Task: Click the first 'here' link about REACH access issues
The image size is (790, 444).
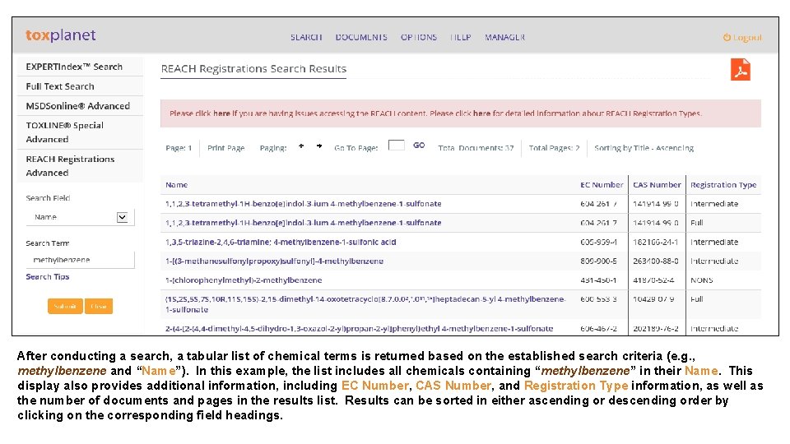Action: [x=221, y=113]
